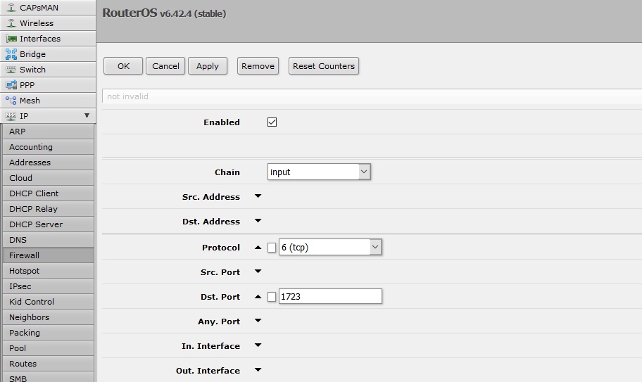Expand the In. Interface option

pyautogui.click(x=258, y=346)
